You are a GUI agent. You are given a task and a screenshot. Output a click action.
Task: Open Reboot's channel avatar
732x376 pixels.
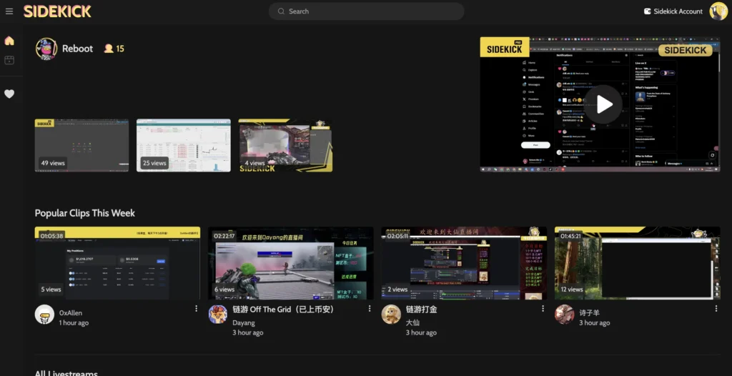point(46,49)
